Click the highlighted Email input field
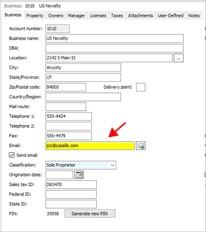The width and height of the screenshot is (206, 232). click(x=90, y=146)
